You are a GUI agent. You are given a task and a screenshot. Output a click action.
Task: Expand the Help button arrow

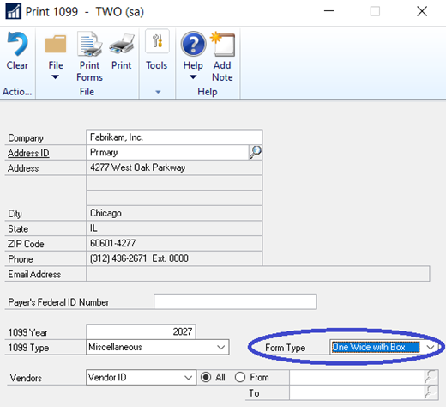(x=193, y=77)
